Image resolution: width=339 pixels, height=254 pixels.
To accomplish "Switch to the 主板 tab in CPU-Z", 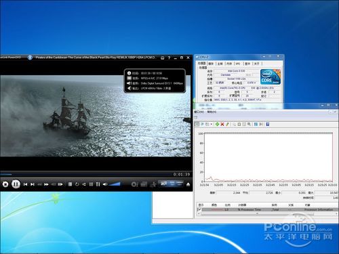I will (x=220, y=64).
